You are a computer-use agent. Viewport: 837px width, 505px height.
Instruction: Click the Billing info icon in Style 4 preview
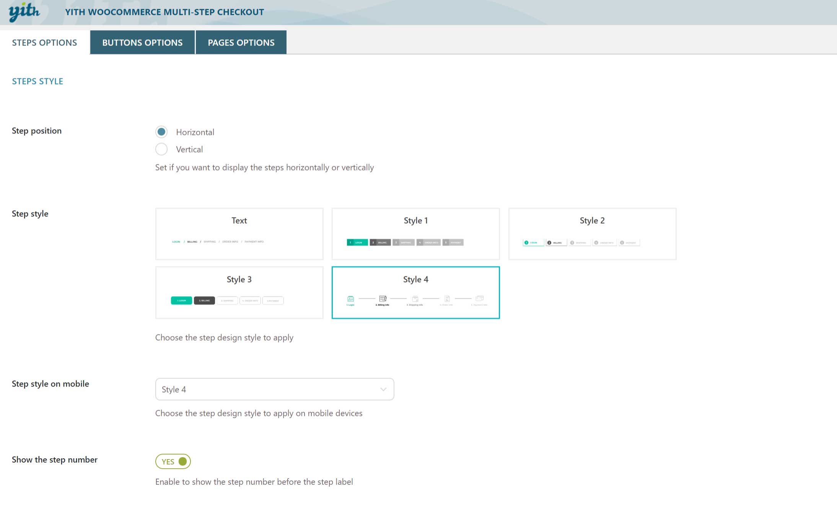point(383,298)
